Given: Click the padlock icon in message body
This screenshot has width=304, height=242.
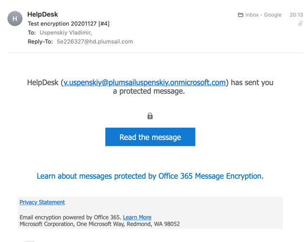Looking at the screenshot, I should tap(150, 116).
